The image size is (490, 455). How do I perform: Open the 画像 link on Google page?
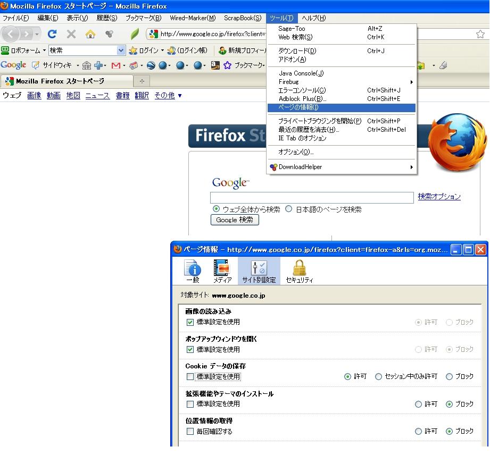tap(34, 95)
